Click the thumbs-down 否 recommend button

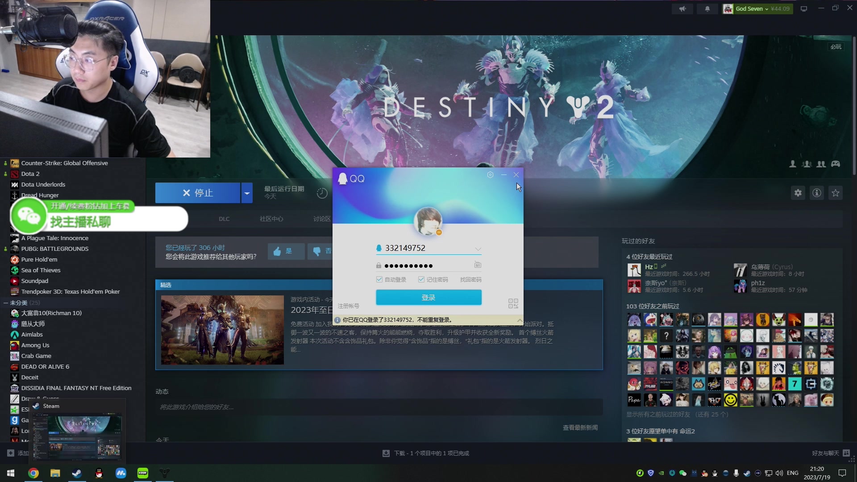320,251
